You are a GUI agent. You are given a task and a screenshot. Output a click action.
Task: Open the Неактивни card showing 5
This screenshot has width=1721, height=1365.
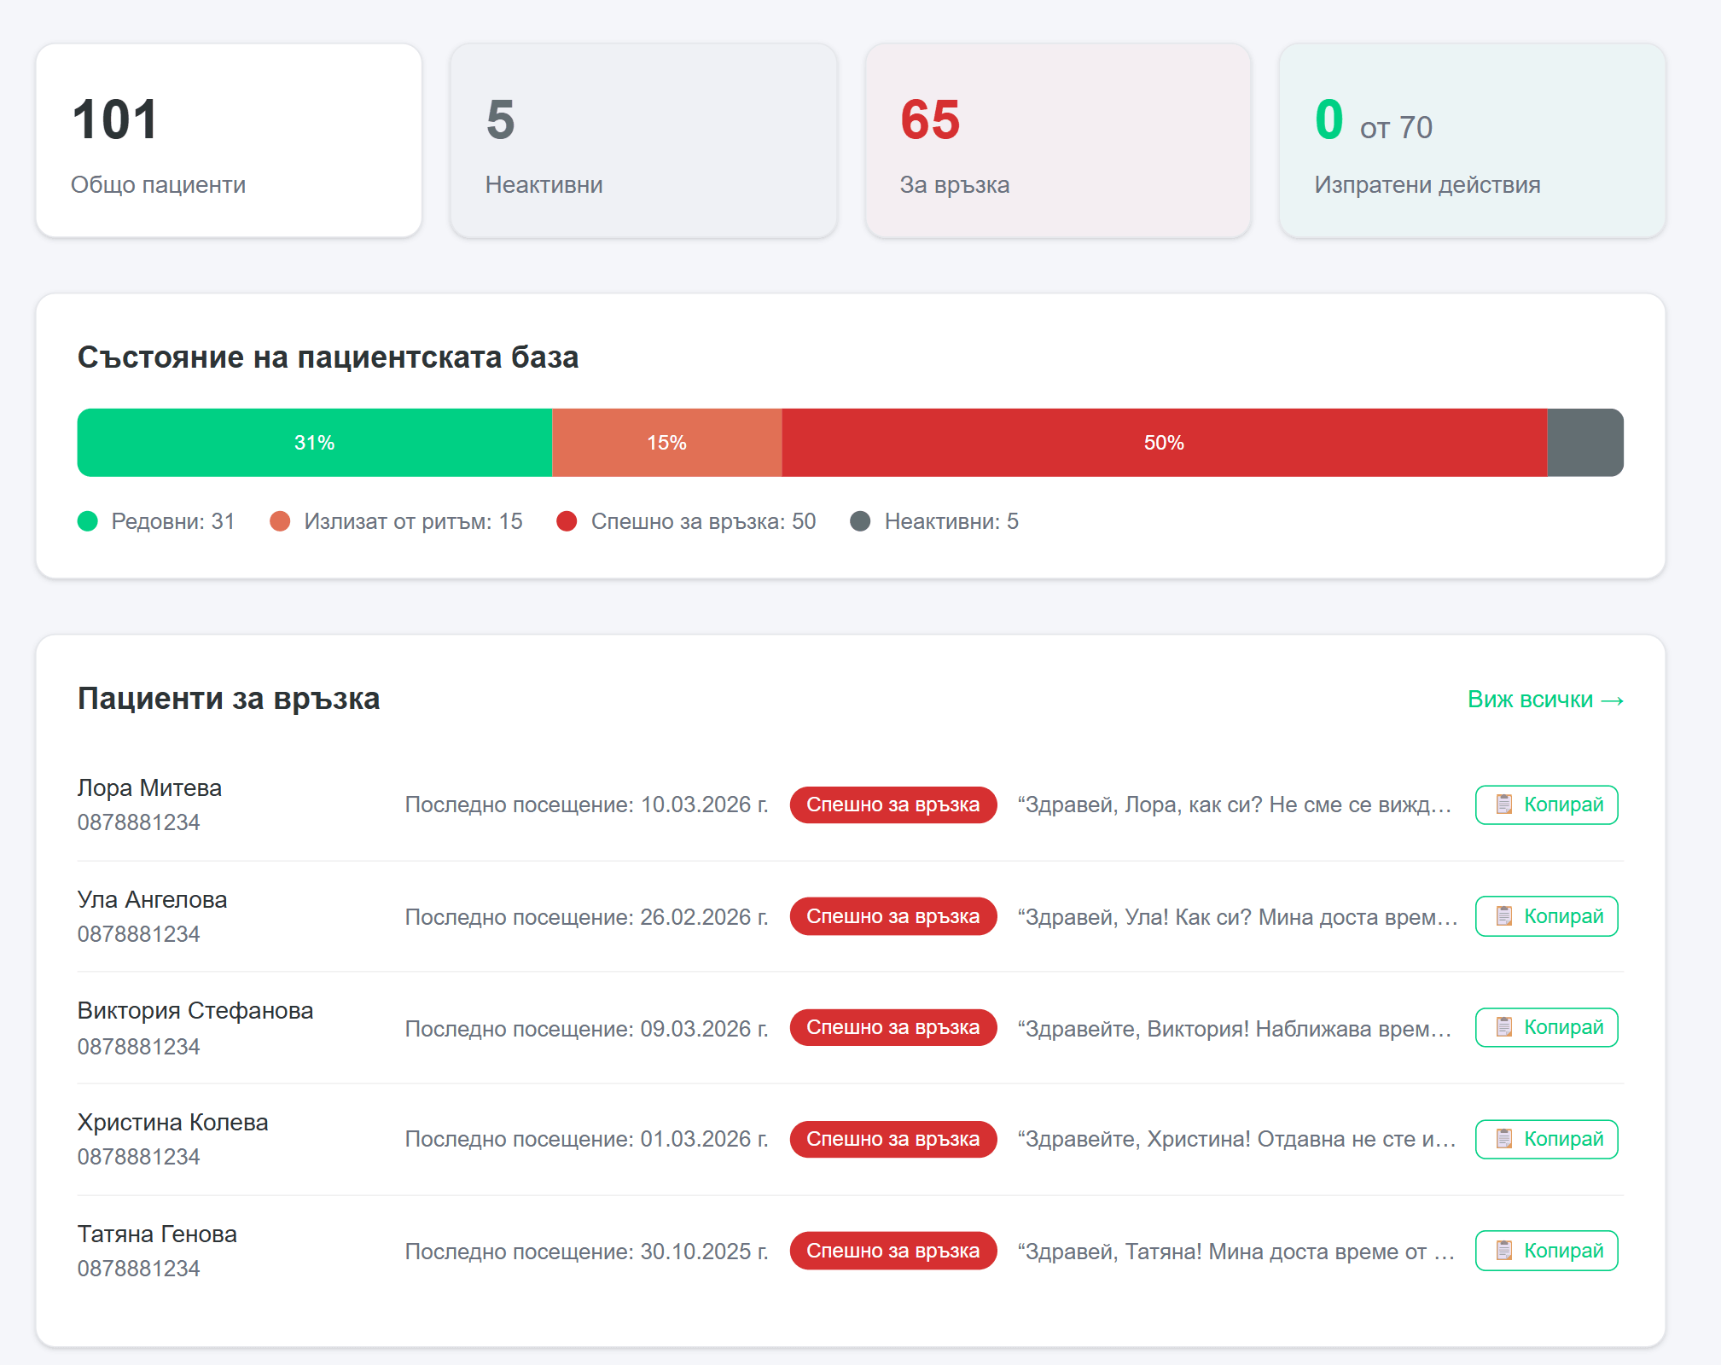(643, 141)
